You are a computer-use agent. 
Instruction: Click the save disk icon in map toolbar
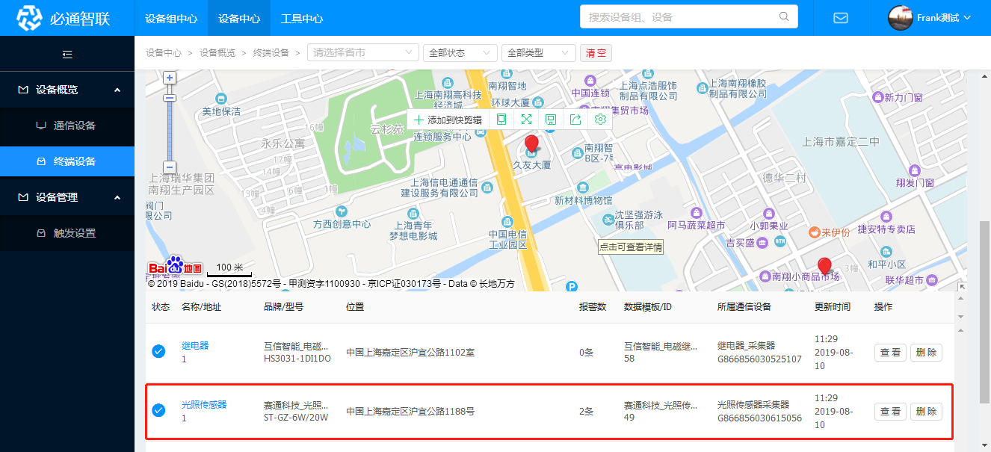(551, 120)
